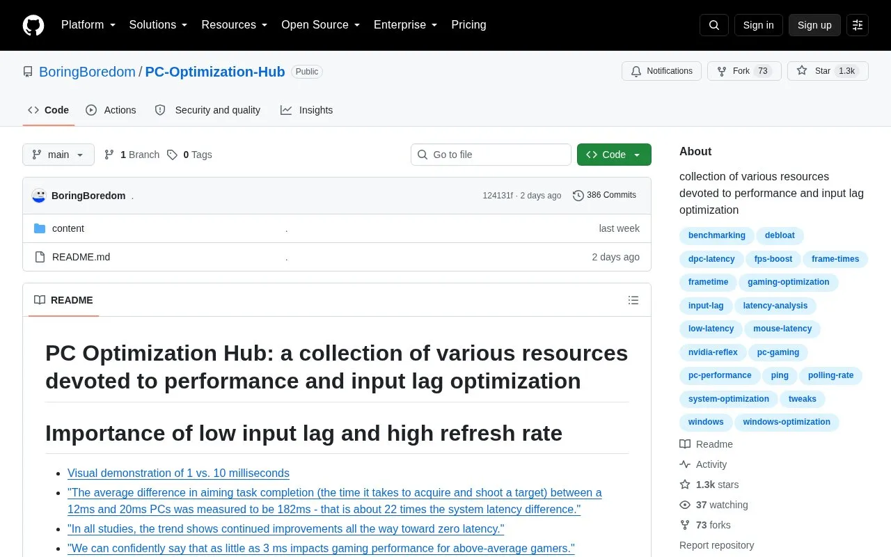This screenshot has width=891, height=557.
Task: Click the Activity pulse icon
Action: (685, 464)
